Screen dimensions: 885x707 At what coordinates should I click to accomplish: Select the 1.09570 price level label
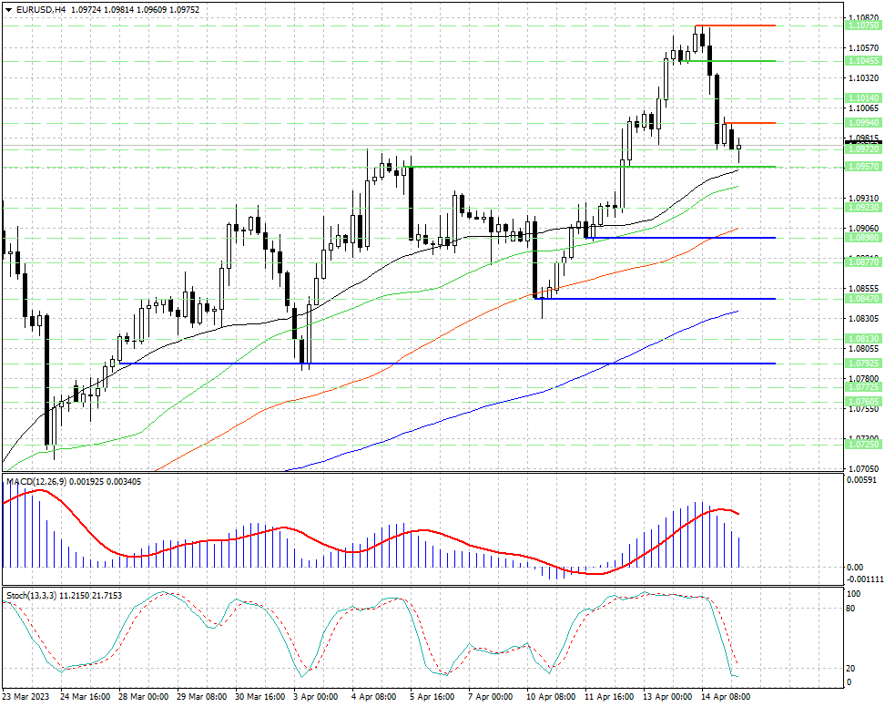coord(863,167)
